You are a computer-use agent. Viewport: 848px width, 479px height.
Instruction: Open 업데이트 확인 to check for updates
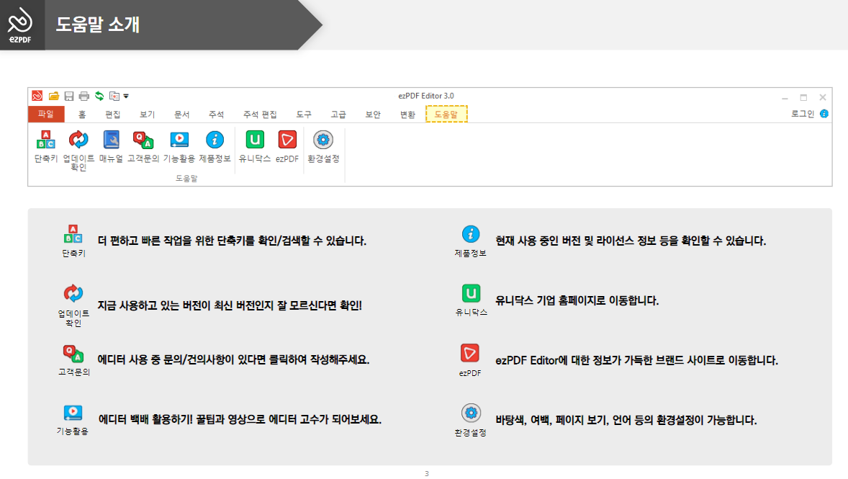pos(78,139)
